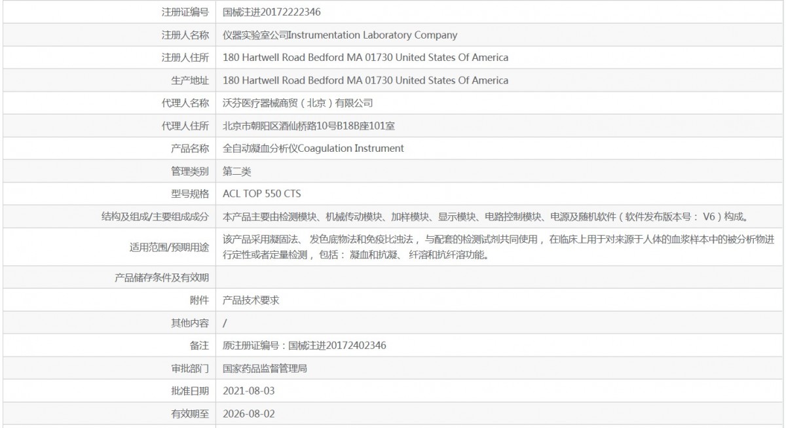Select Instrumentation Laboratory Company registrant name
The image size is (786, 428).
(x=340, y=35)
